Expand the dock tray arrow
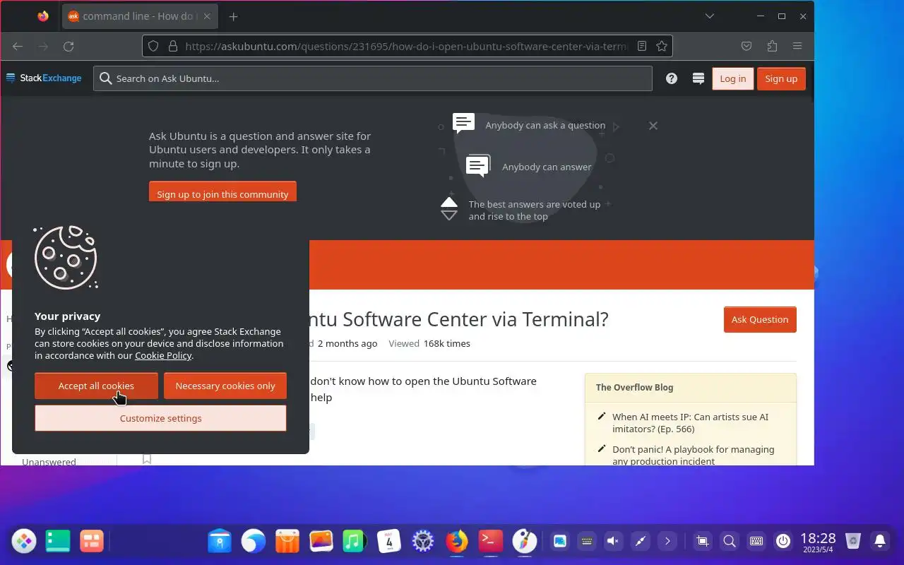The image size is (904, 565). tap(667, 542)
